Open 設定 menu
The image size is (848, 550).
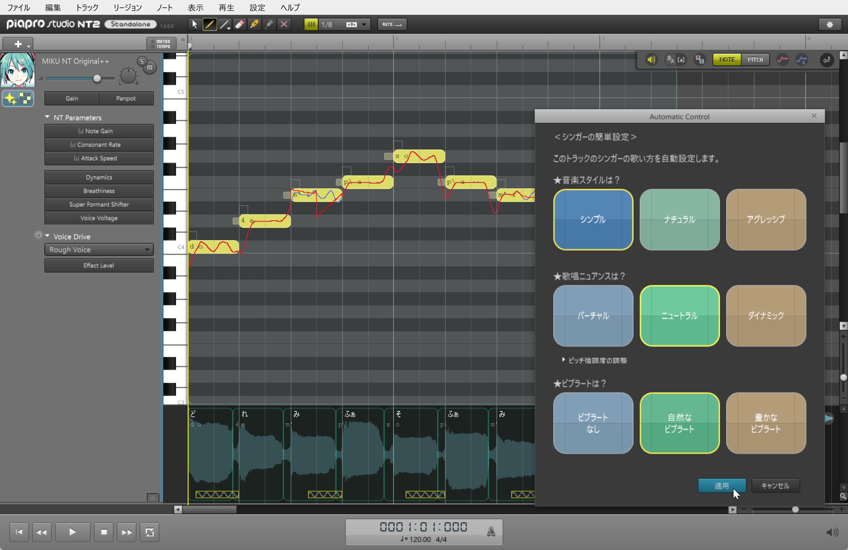tap(257, 7)
